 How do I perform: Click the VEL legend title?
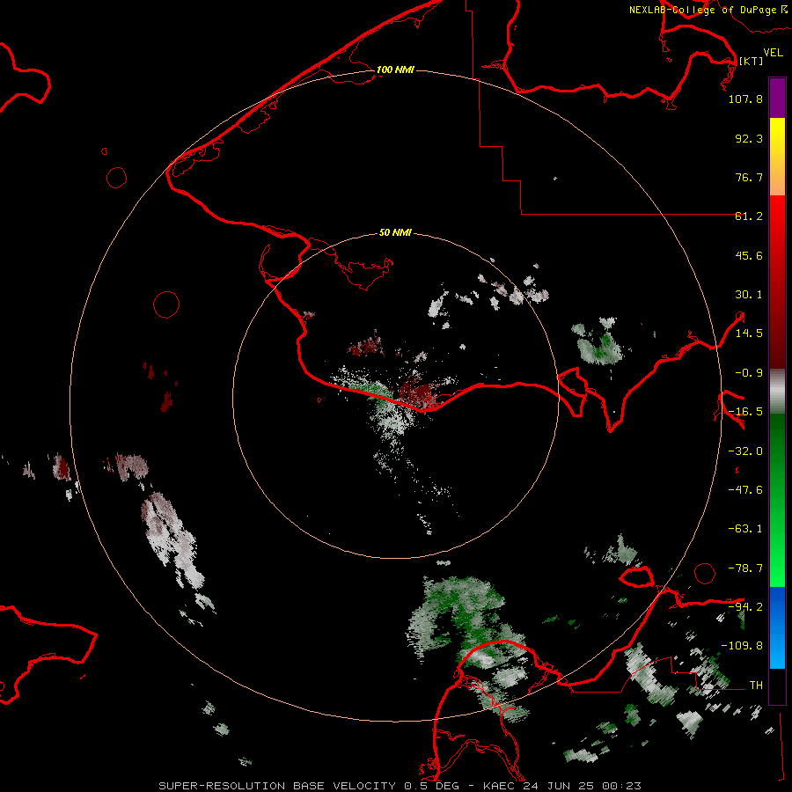click(773, 53)
